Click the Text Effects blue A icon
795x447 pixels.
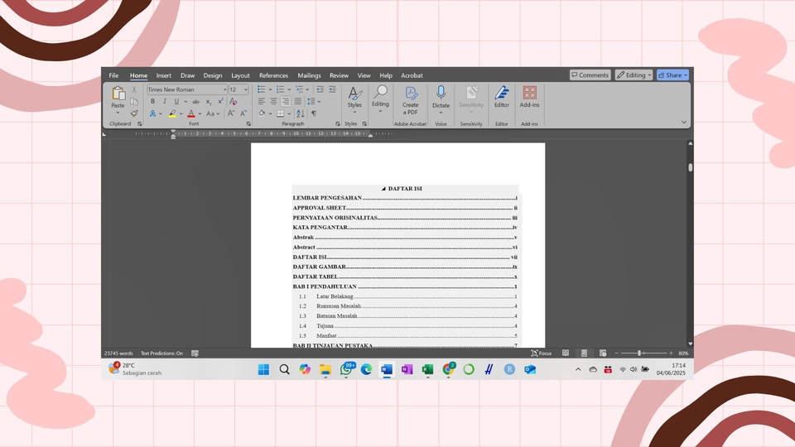click(x=152, y=113)
